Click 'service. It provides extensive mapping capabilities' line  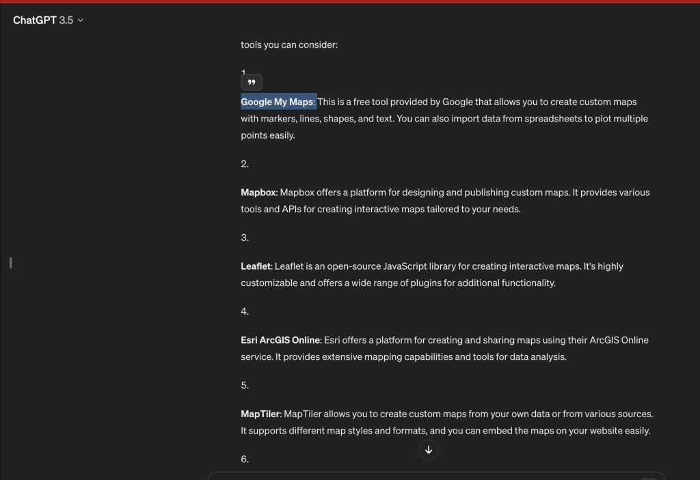point(403,357)
